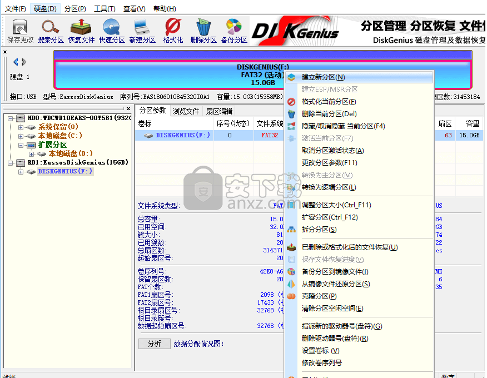
Task: Select DISKGENIUS(F:) in the disk tree
Action: click(x=65, y=171)
